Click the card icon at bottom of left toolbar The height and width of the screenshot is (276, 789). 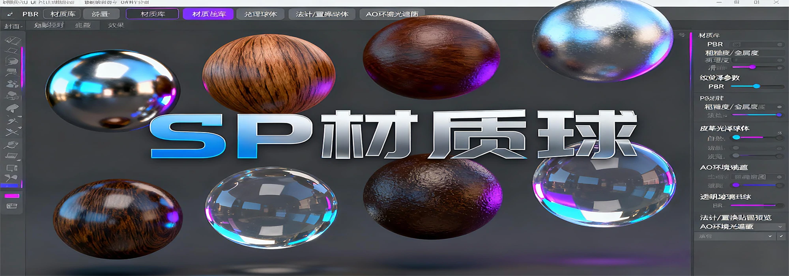pos(12,206)
